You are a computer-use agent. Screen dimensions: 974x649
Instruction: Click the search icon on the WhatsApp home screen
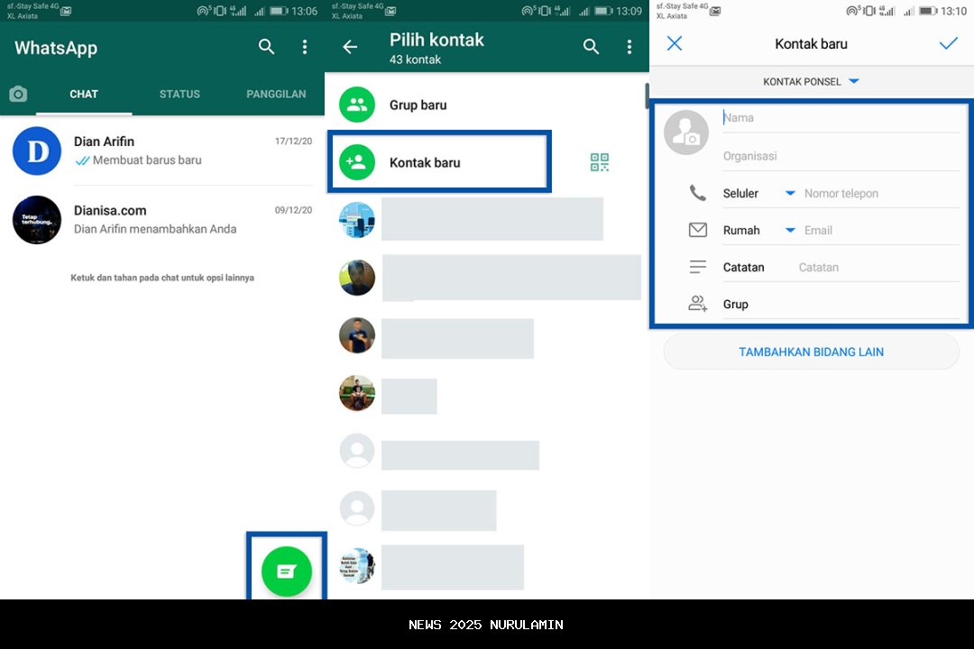pyautogui.click(x=265, y=46)
